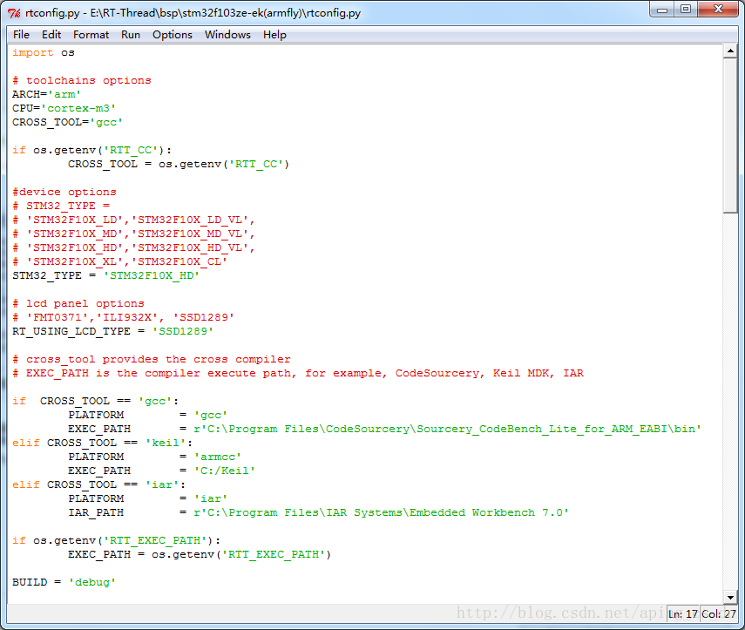This screenshot has height=630, width=745.
Task: Open the Format menu
Action: [x=91, y=35]
